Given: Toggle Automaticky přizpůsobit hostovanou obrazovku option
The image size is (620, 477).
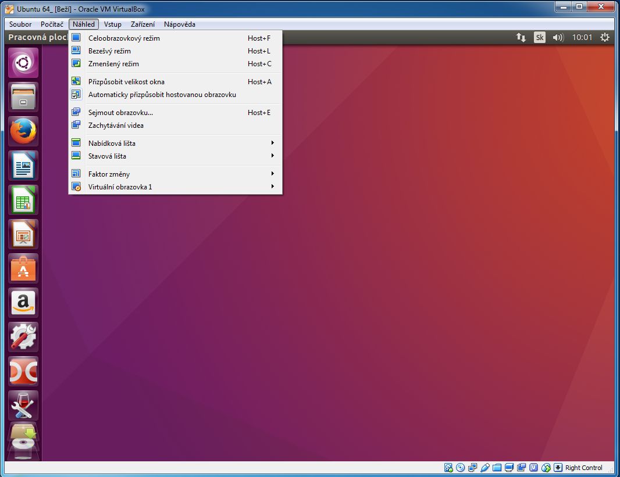Looking at the screenshot, I should click(x=176, y=94).
